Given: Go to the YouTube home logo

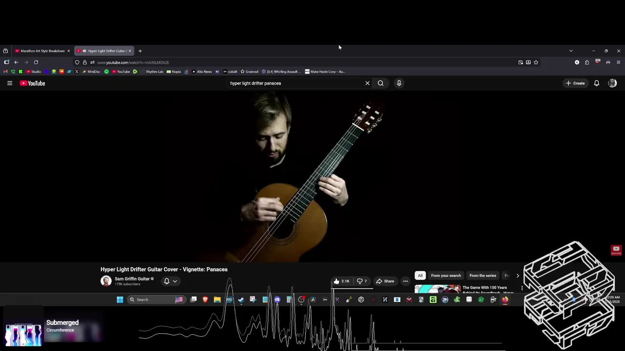Looking at the screenshot, I should click(x=32, y=83).
